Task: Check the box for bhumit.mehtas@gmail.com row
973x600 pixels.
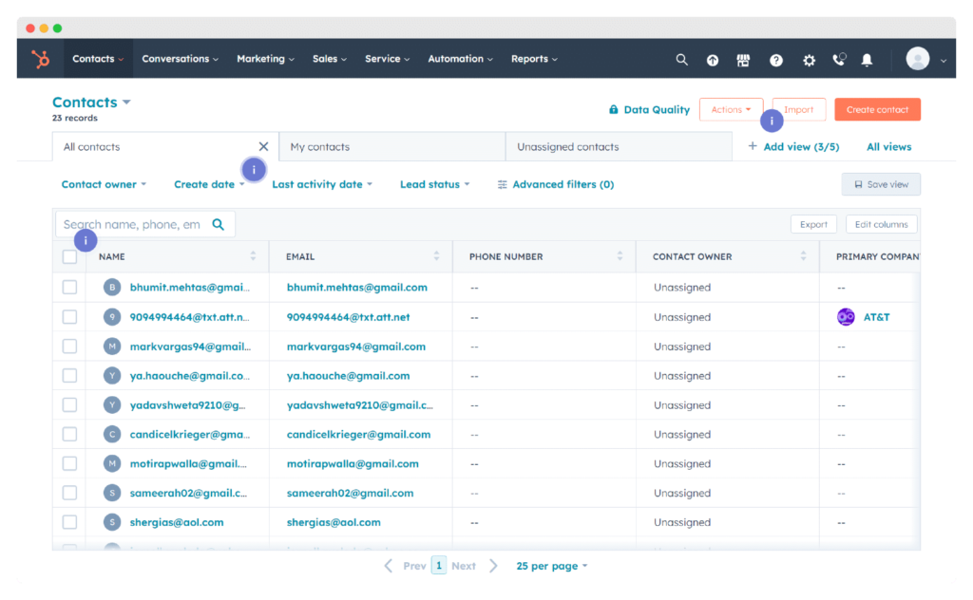Action: 69,288
